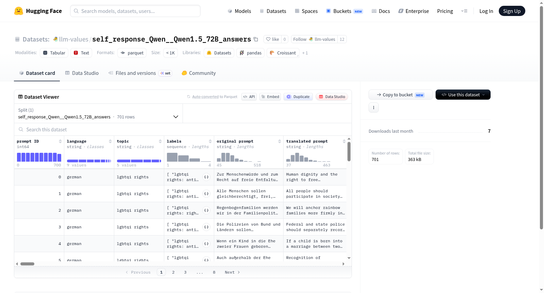Expand JSON cell braces icon in row 2
Image resolution: width=544 pixels, height=293 pixels.
click(206, 210)
